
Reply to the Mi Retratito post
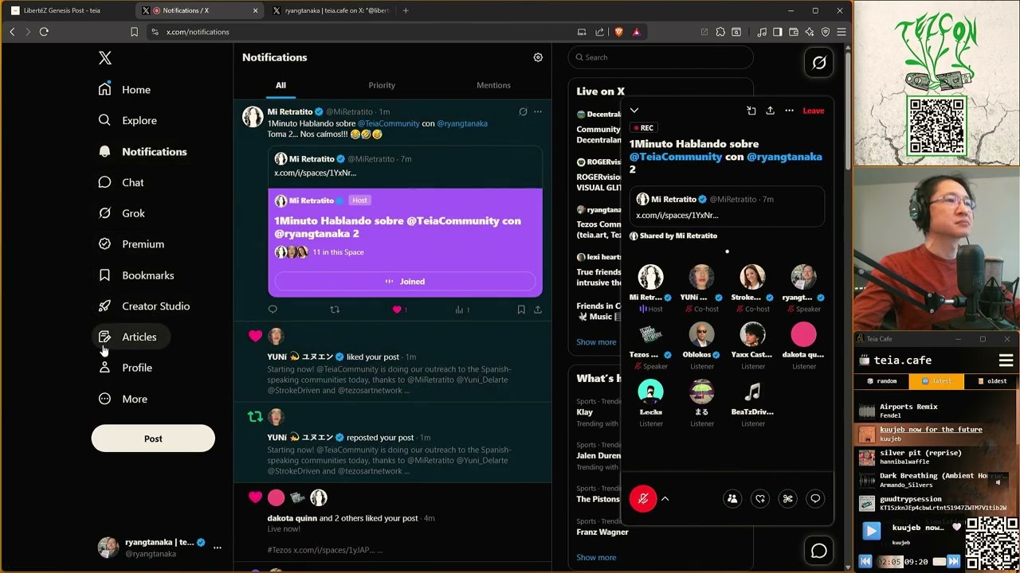tap(273, 310)
